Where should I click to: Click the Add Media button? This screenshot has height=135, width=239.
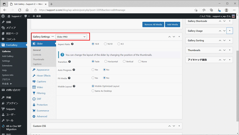173,25
